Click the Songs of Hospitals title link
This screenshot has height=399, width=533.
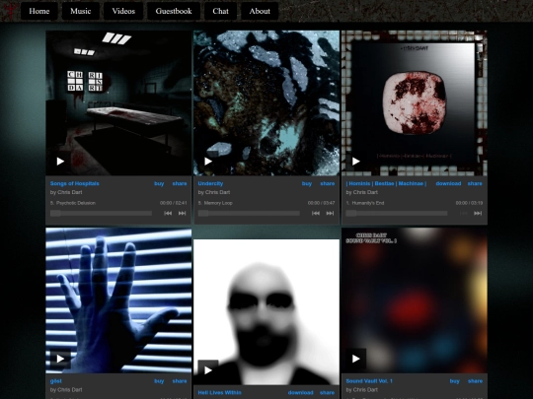(74, 183)
